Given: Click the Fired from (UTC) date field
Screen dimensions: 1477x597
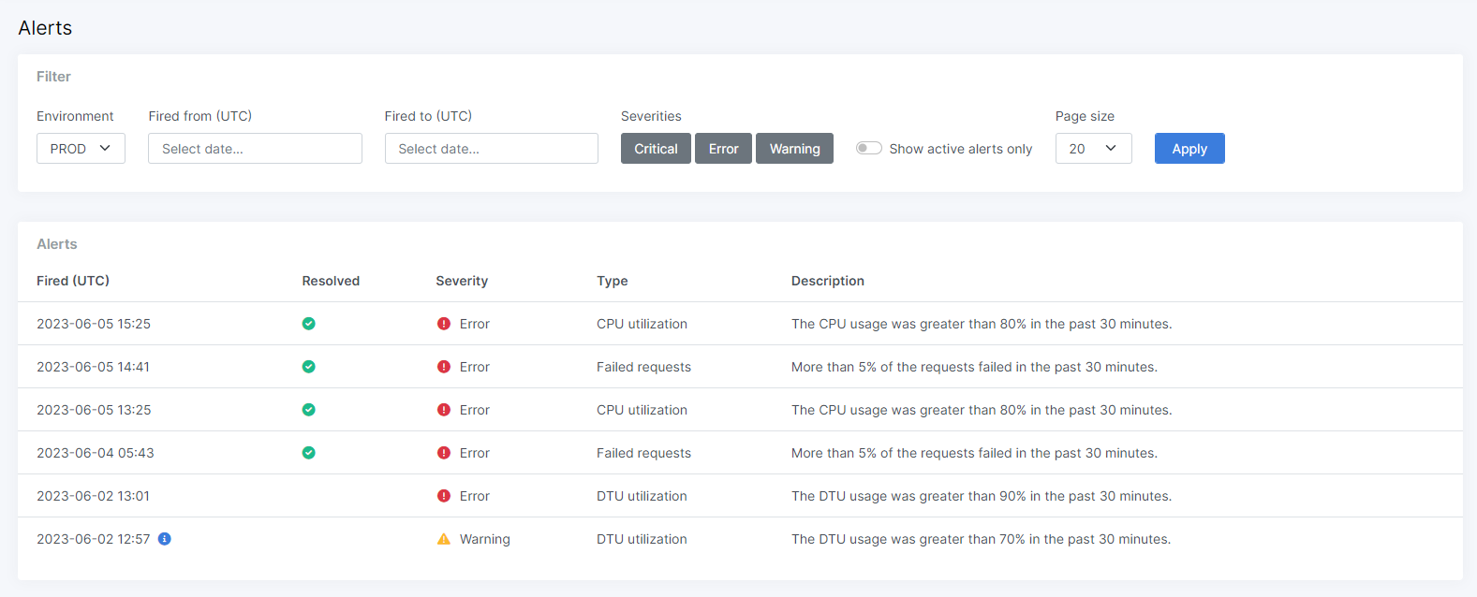Looking at the screenshot, I should click(255, 149).
